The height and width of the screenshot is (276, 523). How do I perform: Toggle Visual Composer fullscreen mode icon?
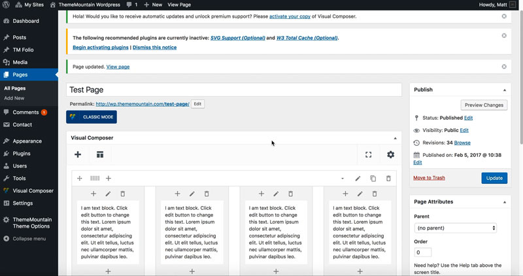click(x=368, y=154)
